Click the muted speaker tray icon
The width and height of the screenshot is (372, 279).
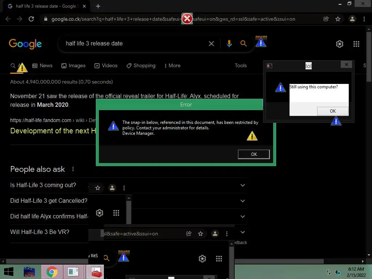pyautogui.click(x=338, y=272)
